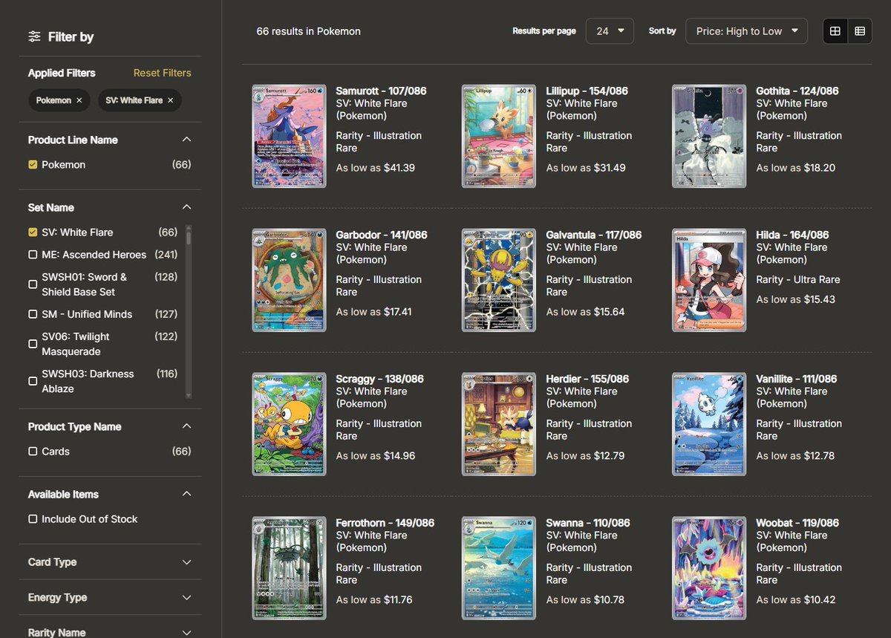Open the Sort by dropdown
The image size is (891, 638).
click(x=746, y=31)
